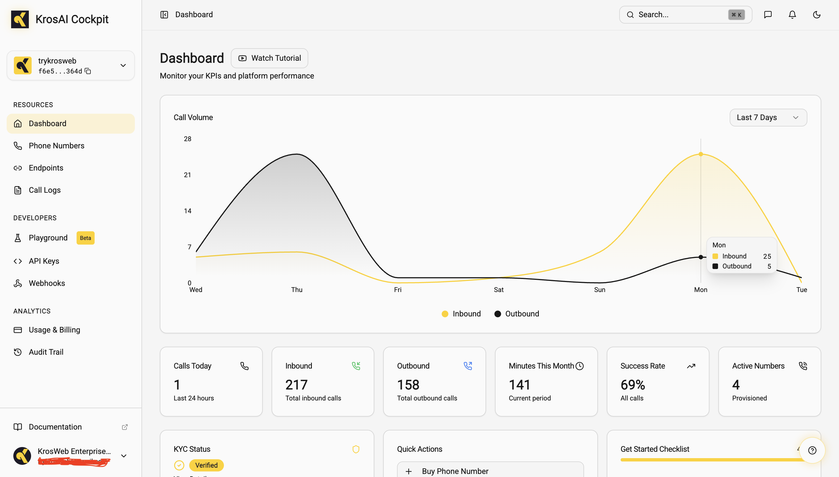Screen dimensions: 839x477
Task: Expand the trykrosweb workspace switcher
Action: 123,65
